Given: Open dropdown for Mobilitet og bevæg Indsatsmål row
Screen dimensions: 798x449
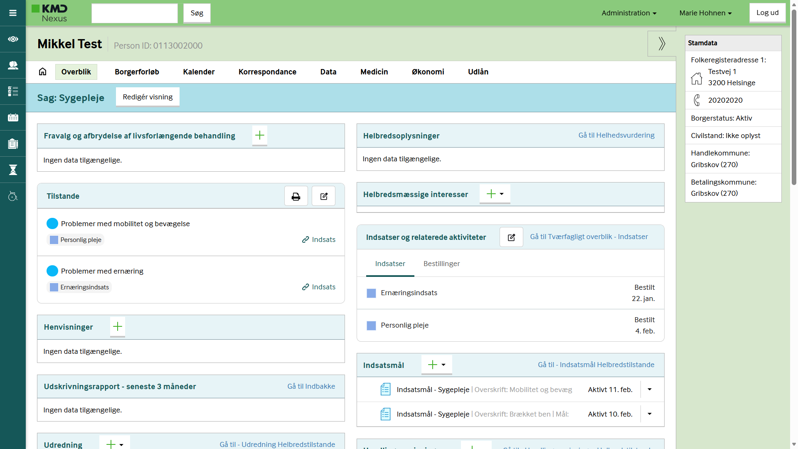Looking at the screenshot, I should [x=650, y=390].
